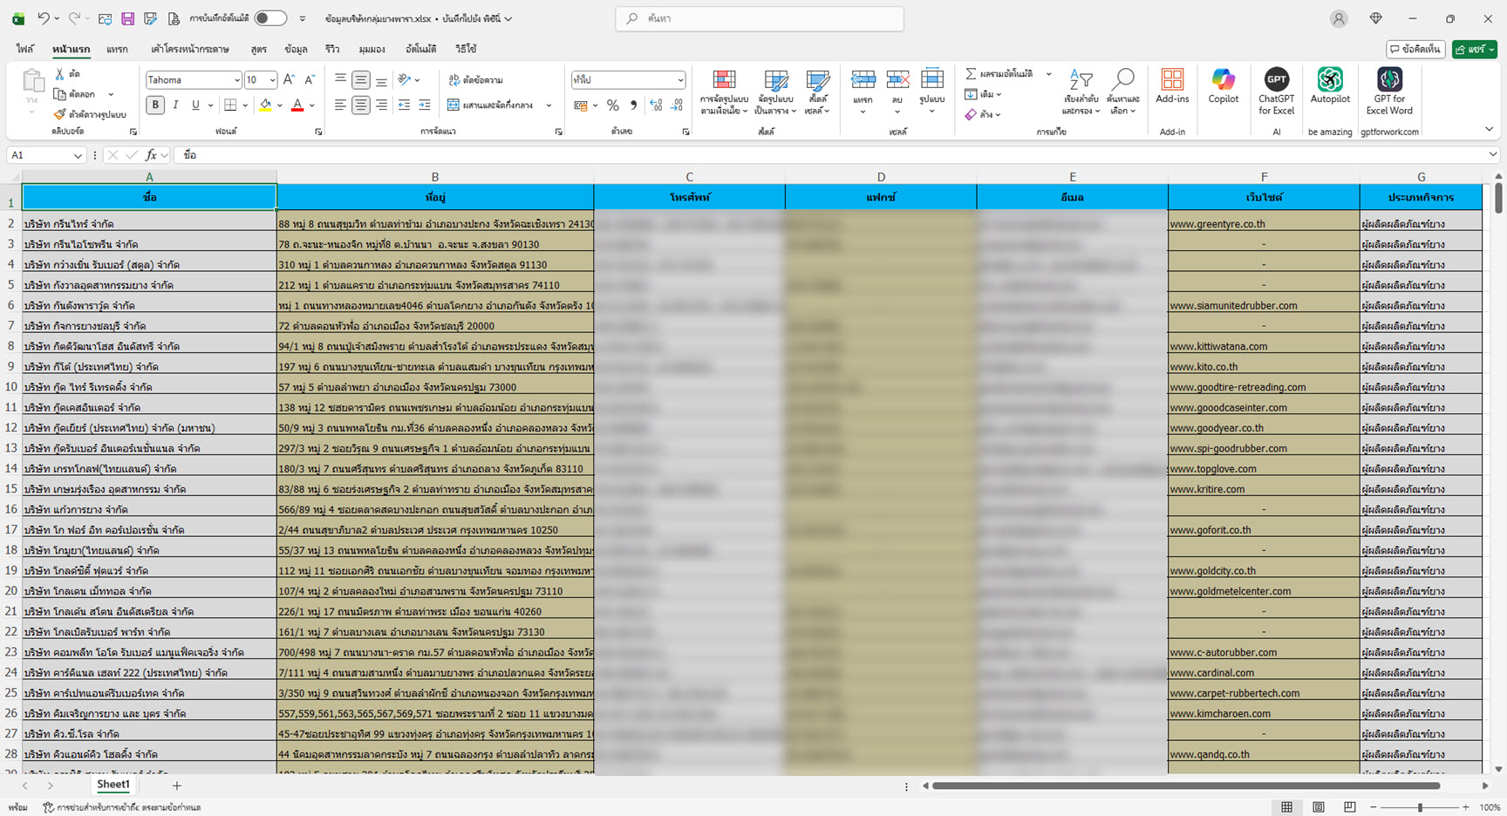The height and width of the screenshot is (816, 1507).
Task: Click the format painter brush icon
Action: (x=59, y=114)
